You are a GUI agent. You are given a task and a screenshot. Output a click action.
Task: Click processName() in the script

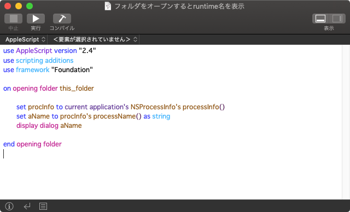117,116
